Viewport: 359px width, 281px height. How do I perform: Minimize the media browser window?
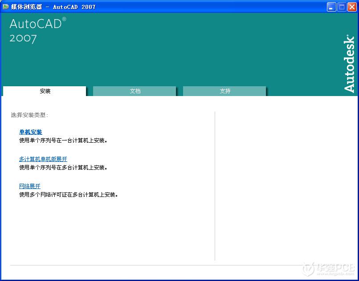pyautogui.click(x=331, y=7)
